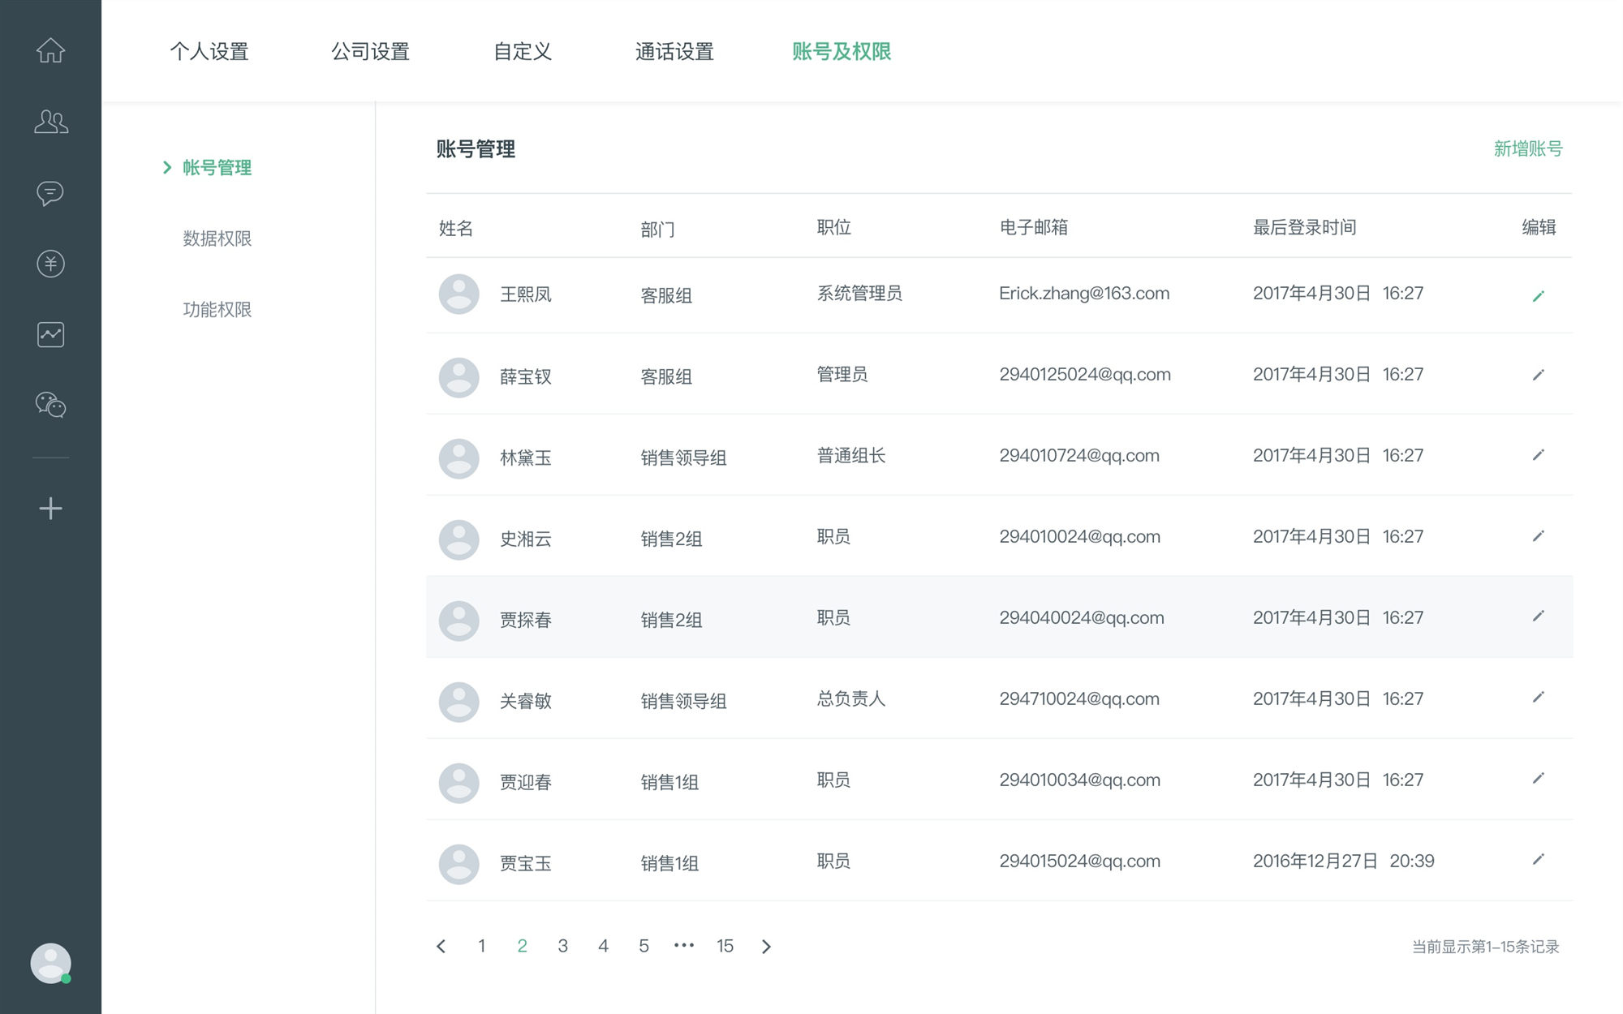Edit 史湘云's account via pencil icon
This screenshot has height=1014, width=1623.
point(1538,536)
